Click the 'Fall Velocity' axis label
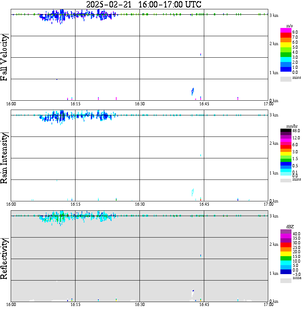The width and height of the screenshot is (304, 311). 4,57
